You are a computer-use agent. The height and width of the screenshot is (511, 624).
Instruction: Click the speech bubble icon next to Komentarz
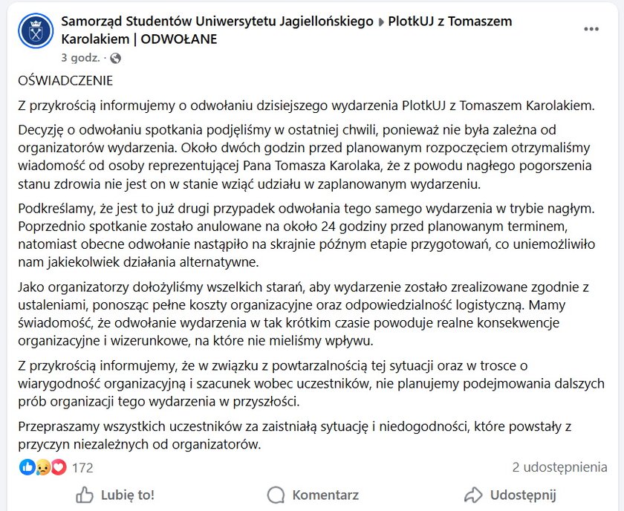coord(276,495)
